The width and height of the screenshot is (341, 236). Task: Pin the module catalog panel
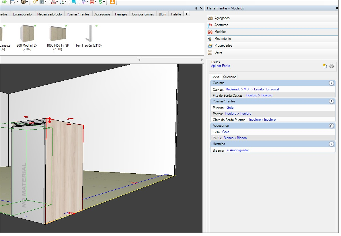coord(196,8)
